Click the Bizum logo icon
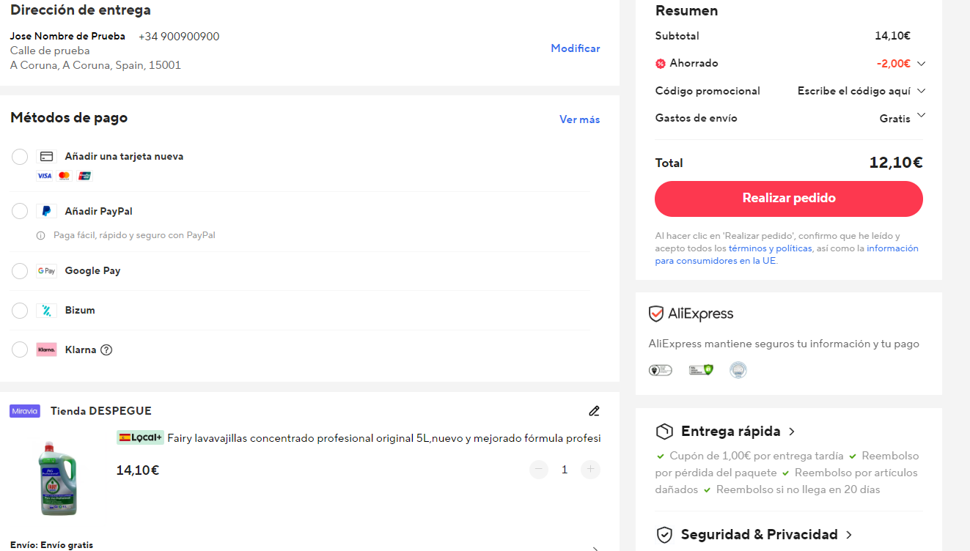 point(46,311)
